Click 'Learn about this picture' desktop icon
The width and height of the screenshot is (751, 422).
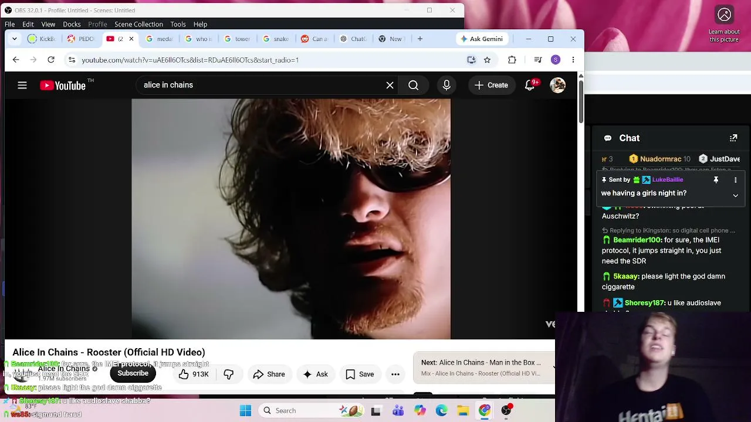724,23
